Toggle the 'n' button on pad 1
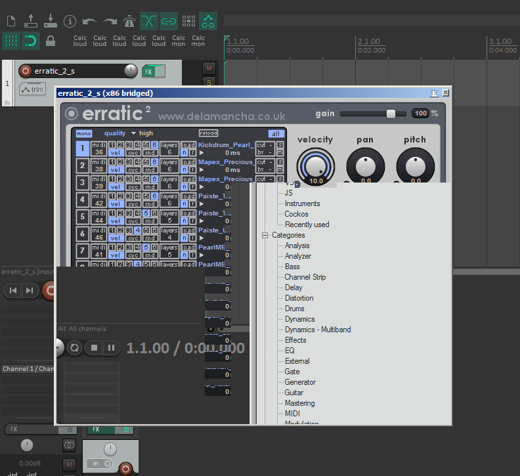This screenshot has height=476, width=520. [x=184, y=153]
